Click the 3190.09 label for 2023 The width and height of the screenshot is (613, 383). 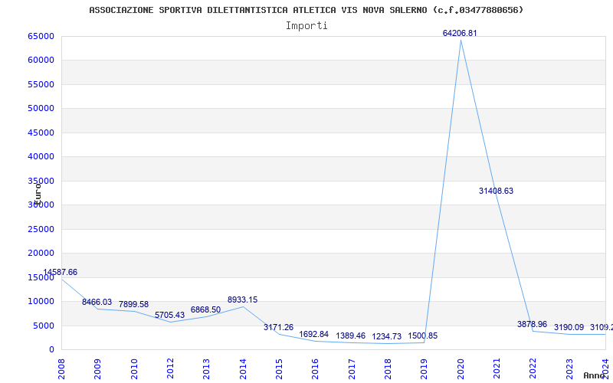tap(569, 328)
